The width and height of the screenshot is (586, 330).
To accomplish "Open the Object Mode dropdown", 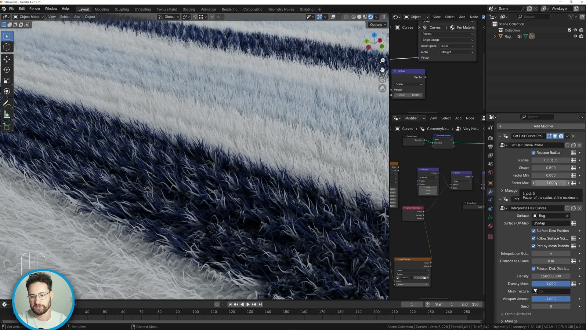I will point(29,17).
